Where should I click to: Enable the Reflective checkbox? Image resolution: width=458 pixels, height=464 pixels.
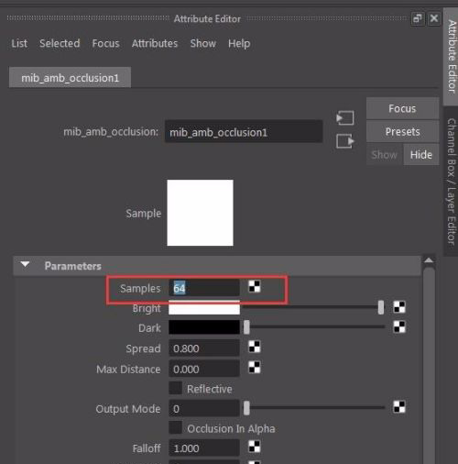[x=175, y=388]
